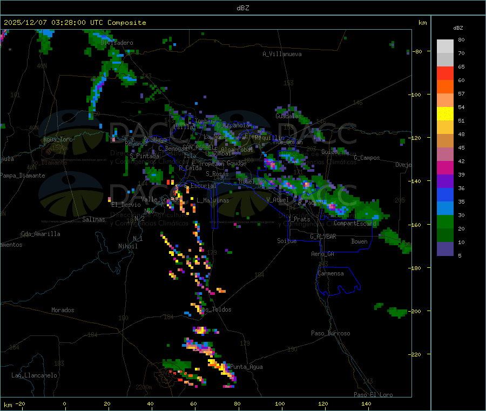Click the purple 36–39 dBZ legend swatch

click(445, 181)
